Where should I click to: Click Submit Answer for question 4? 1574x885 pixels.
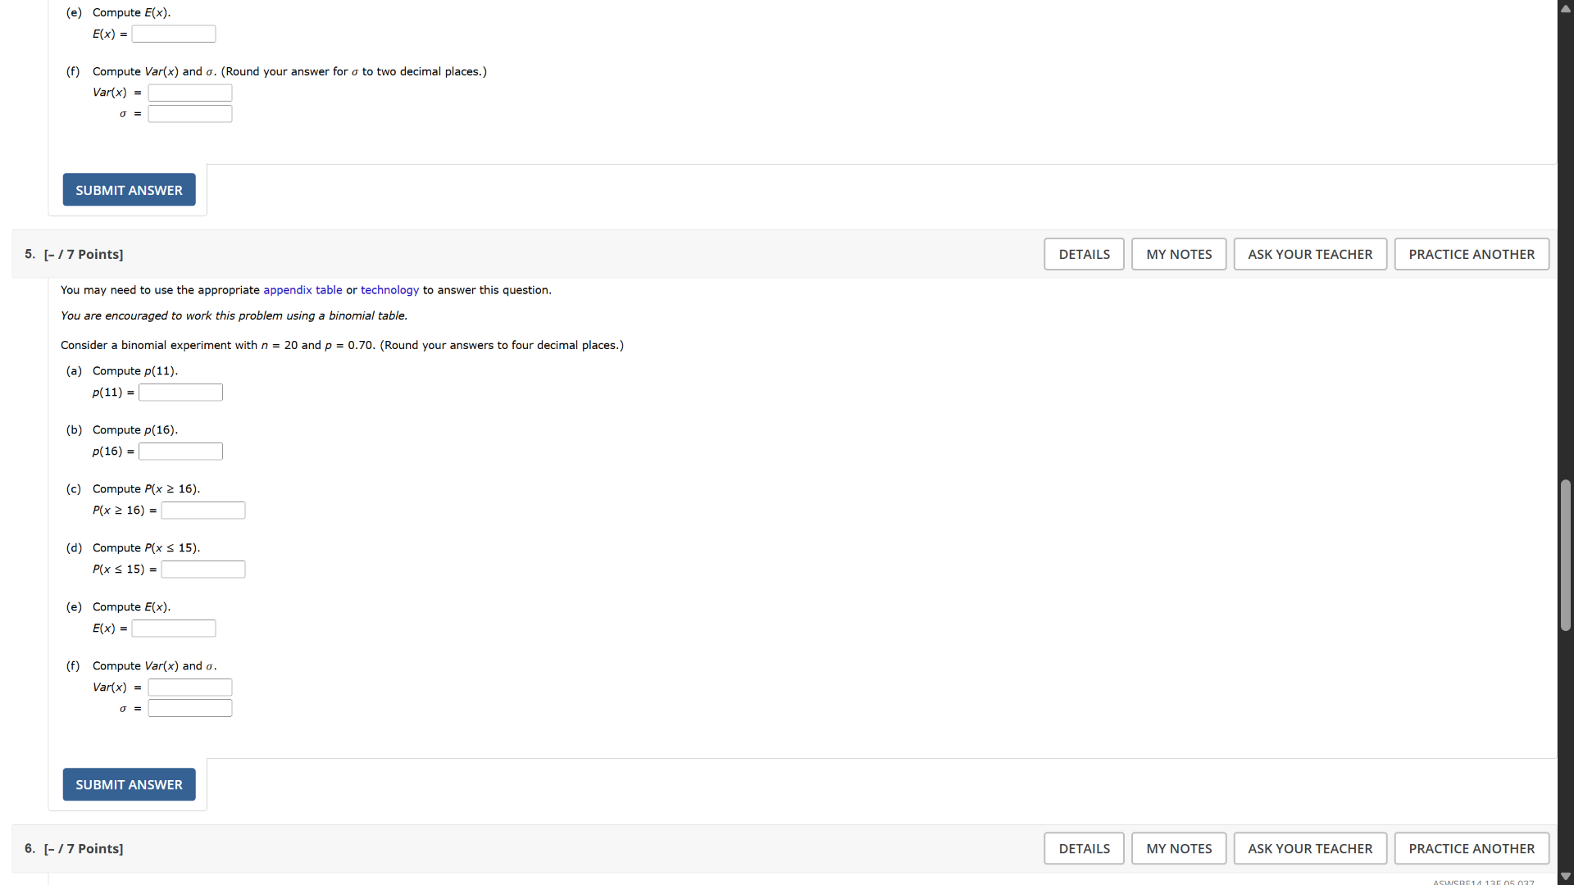[129, 189]
